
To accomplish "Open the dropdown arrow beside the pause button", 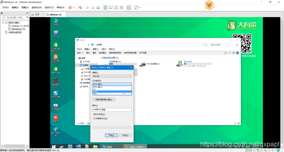I will point(73,8).
